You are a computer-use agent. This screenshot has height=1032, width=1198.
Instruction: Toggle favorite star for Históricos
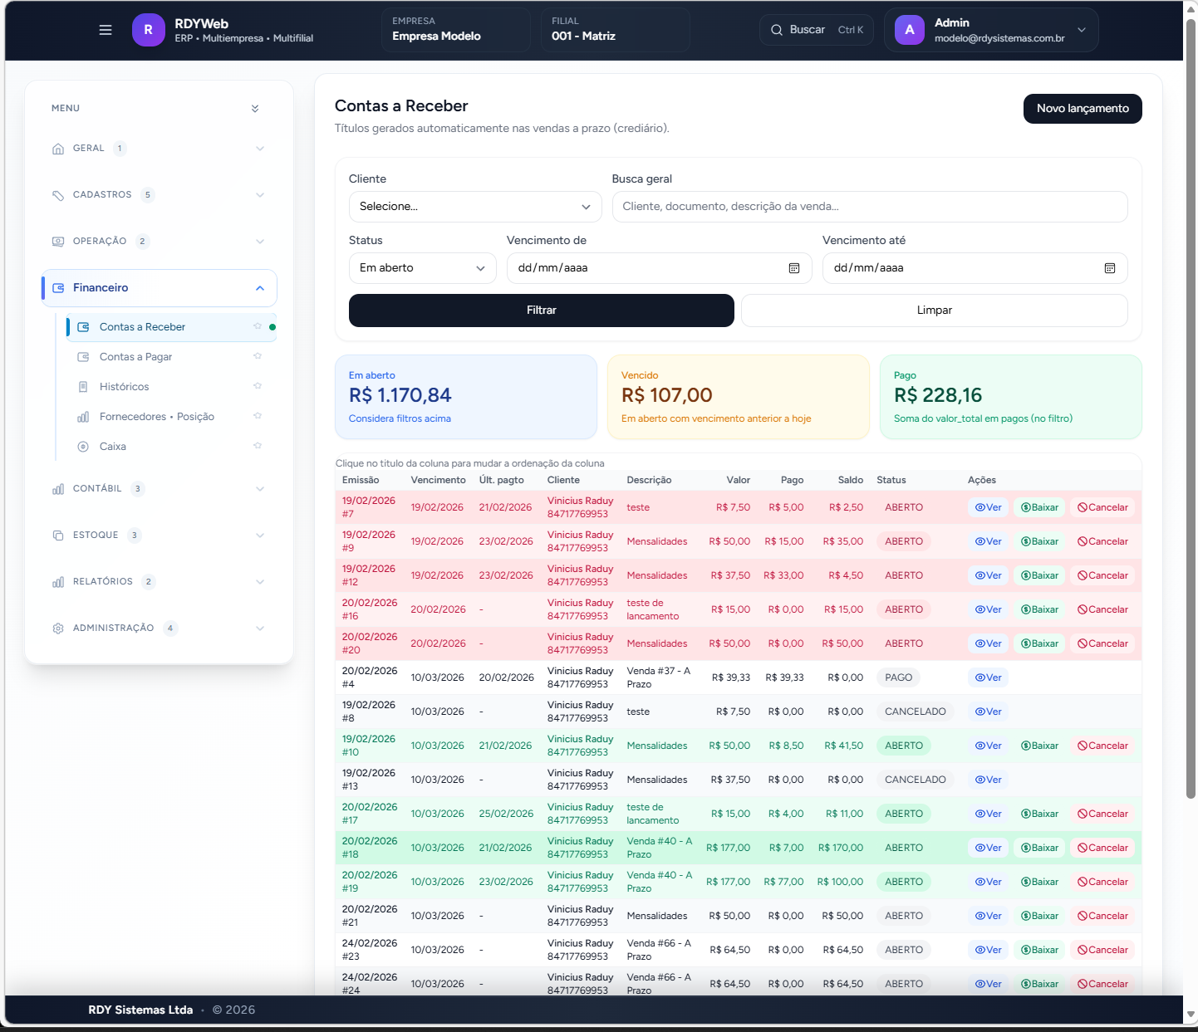258,386
